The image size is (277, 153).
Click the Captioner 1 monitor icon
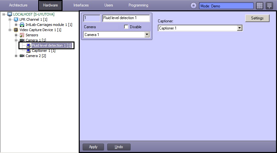point(28,51)
